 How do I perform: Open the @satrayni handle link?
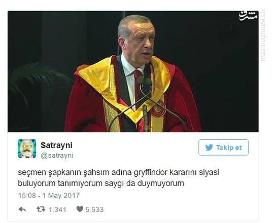coord(57,156)
